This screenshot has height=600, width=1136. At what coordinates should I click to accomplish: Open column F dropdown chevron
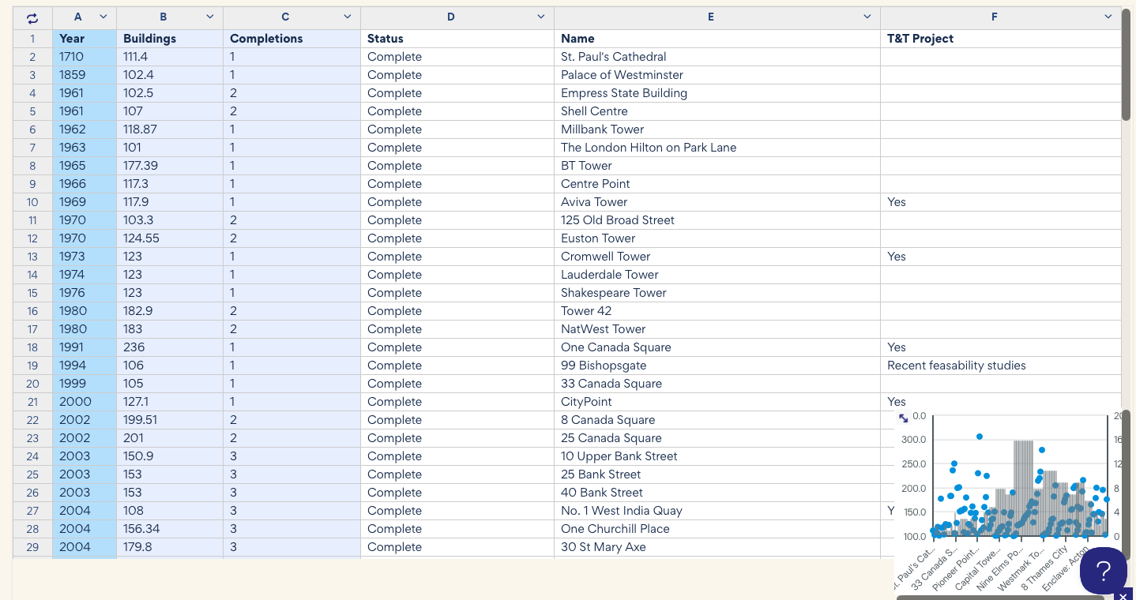coord(1108,17)
